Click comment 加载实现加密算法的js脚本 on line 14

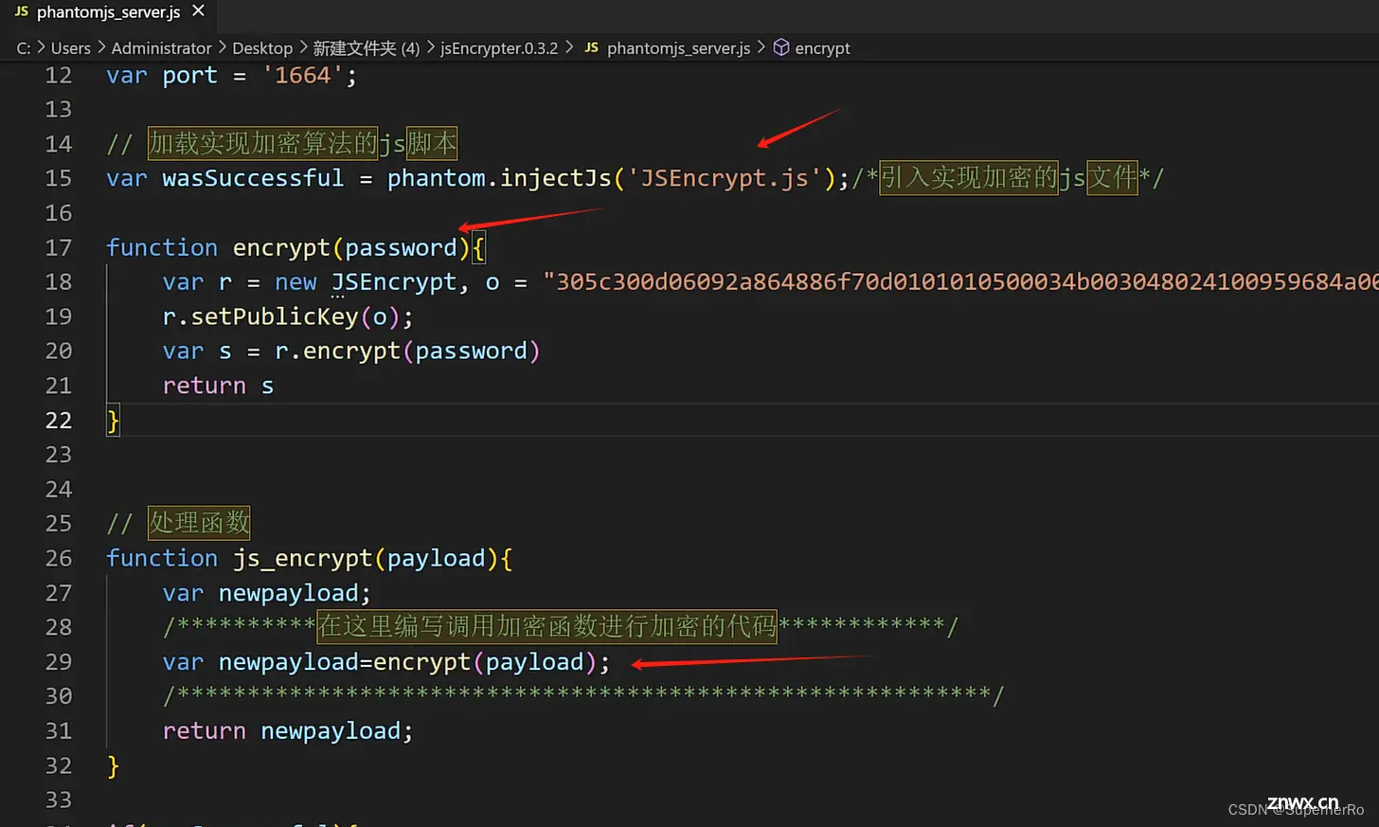[303, 144]
